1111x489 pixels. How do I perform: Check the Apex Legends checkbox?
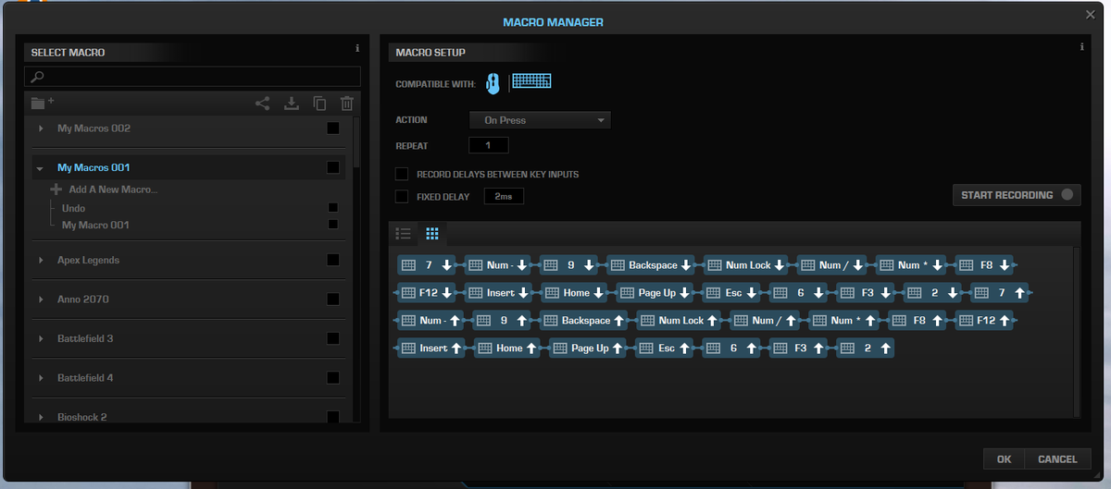tap(333, 261)
